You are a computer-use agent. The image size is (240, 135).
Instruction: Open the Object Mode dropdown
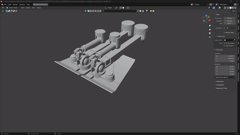13,8
